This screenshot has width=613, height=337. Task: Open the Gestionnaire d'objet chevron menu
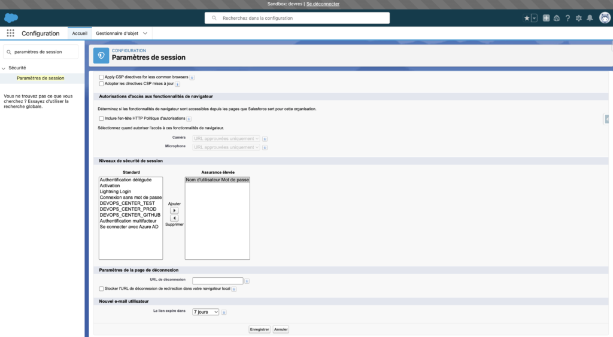(x=145, y=34)
